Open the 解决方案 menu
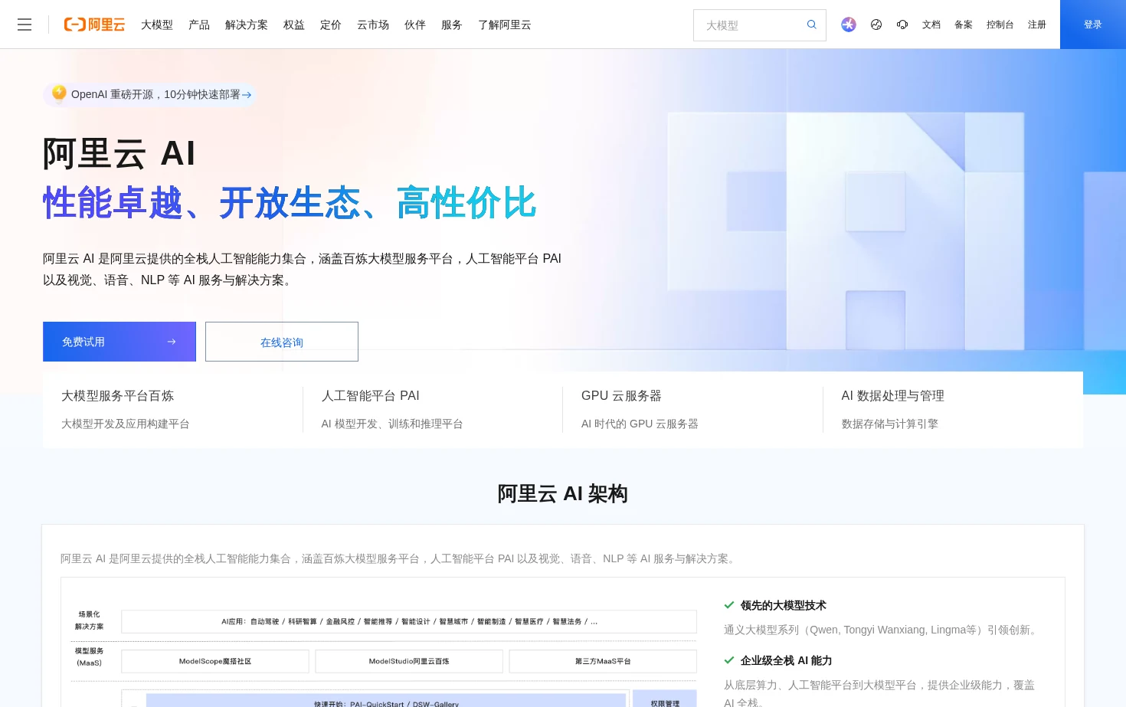This screenshot has height=707, width=1126. click(x=247, y=25)
